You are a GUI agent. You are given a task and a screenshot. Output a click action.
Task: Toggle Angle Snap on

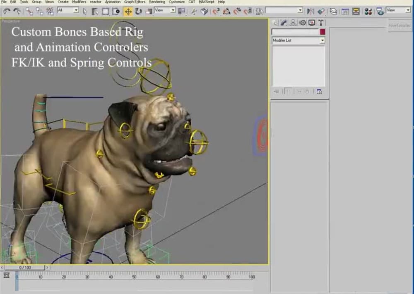(227, 11)
